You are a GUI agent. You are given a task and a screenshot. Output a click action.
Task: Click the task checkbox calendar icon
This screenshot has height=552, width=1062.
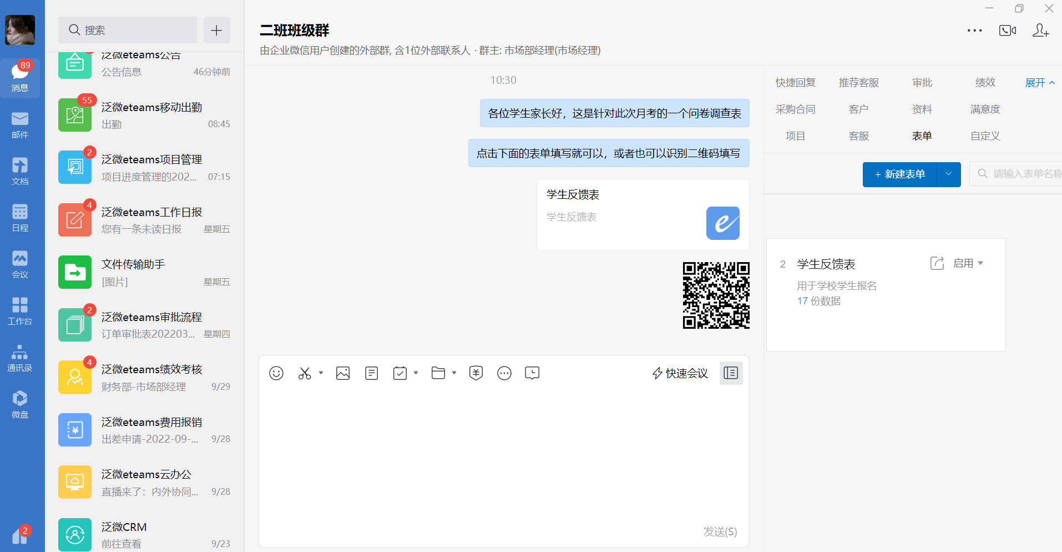click(400, 373)
